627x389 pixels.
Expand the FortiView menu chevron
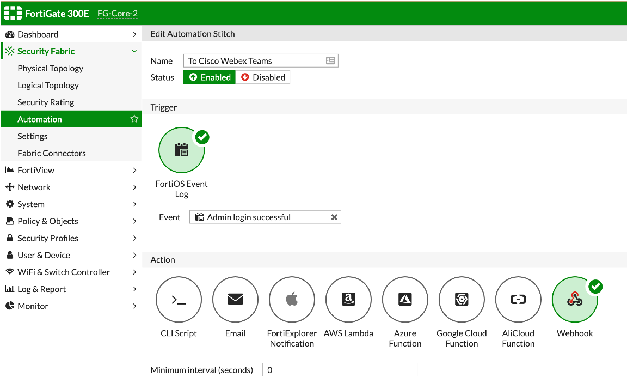click(x=134, y=170)
